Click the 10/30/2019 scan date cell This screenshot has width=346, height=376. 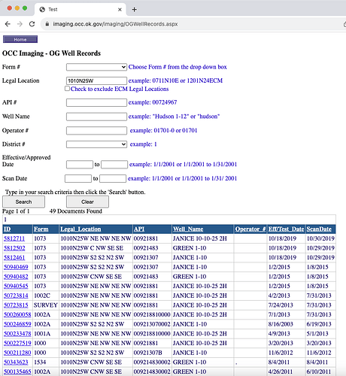pyautogui.click(x=320, y=238)
